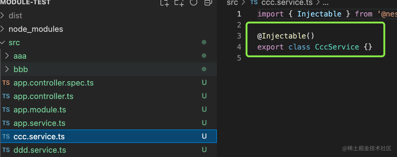This screenshot has width=397, height=157.
Task: Click the U status badge for app.module.ts
Action: (204, 110)
